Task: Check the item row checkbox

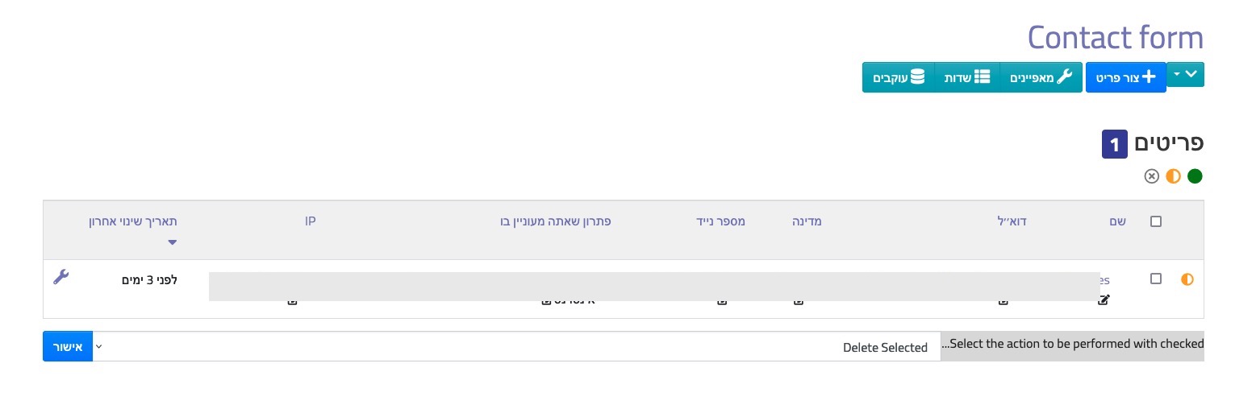Action: pos(1156,279)
